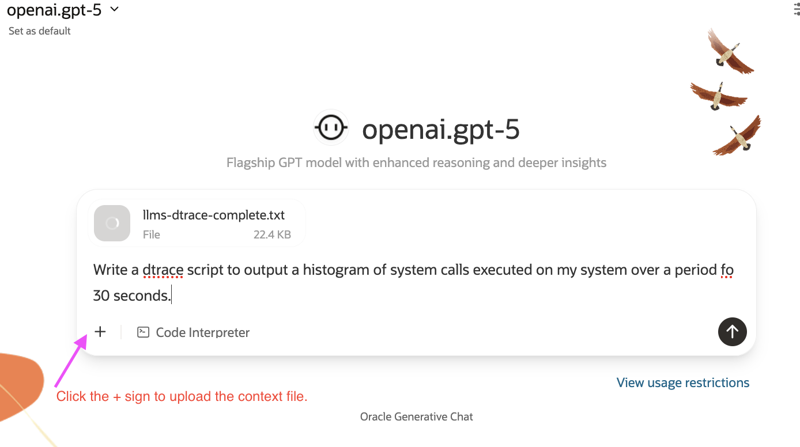Click the topmost flying goose image
This screenshot has height=447, width=800.
coord(729,52)
